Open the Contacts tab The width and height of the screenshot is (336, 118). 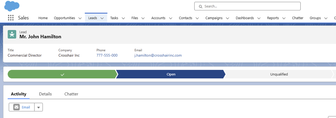tap(185, 18)
